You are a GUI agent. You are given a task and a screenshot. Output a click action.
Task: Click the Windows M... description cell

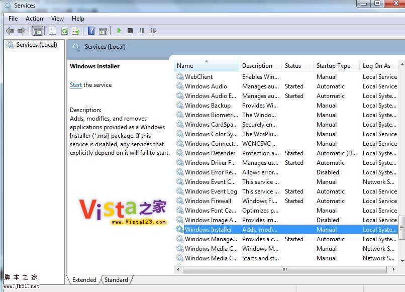click(x=260, y=249)
